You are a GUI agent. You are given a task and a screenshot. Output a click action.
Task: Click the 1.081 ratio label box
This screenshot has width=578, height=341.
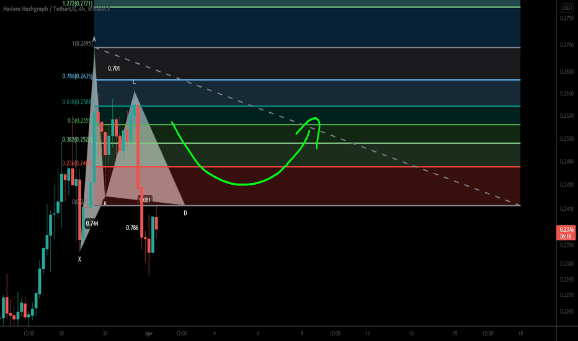(145, 200)
